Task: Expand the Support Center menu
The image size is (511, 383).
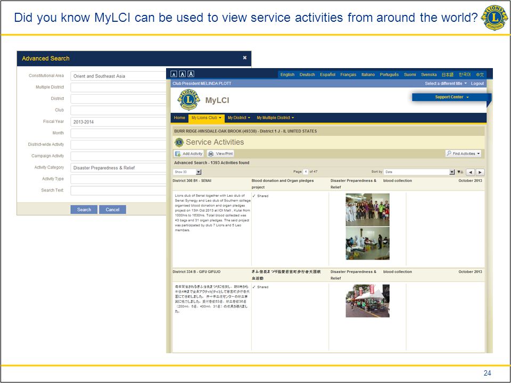Action: click(x=451, y=97)
